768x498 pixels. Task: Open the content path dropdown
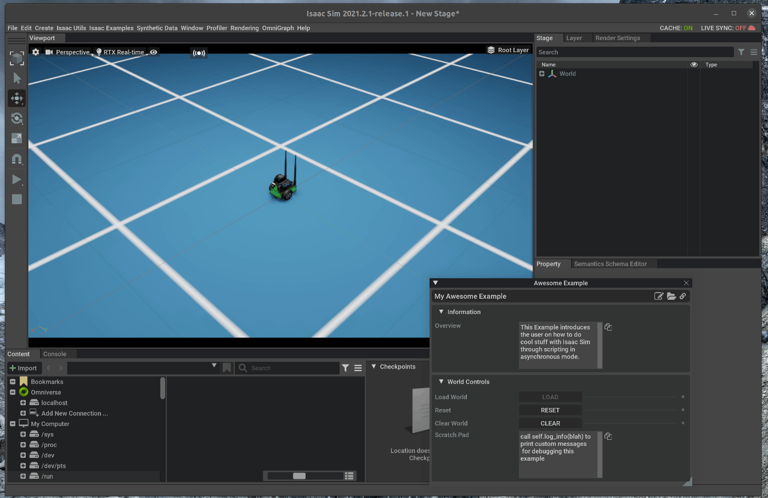[x=214, y=366]
